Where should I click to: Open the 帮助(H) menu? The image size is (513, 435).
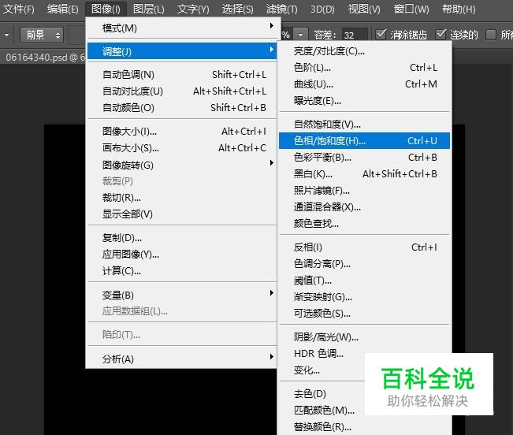459,9
